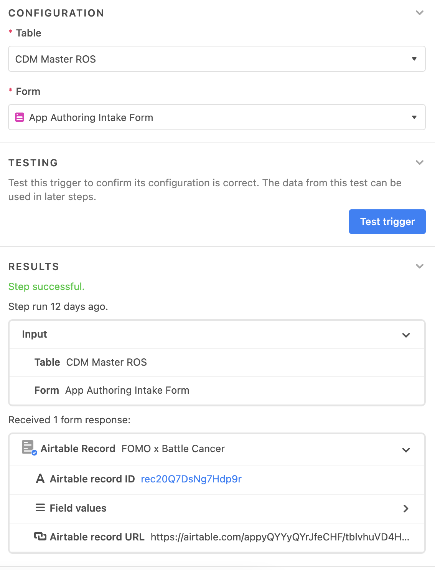Select the Airtable record URL text
435x570 pixels.
pos(280,537)
